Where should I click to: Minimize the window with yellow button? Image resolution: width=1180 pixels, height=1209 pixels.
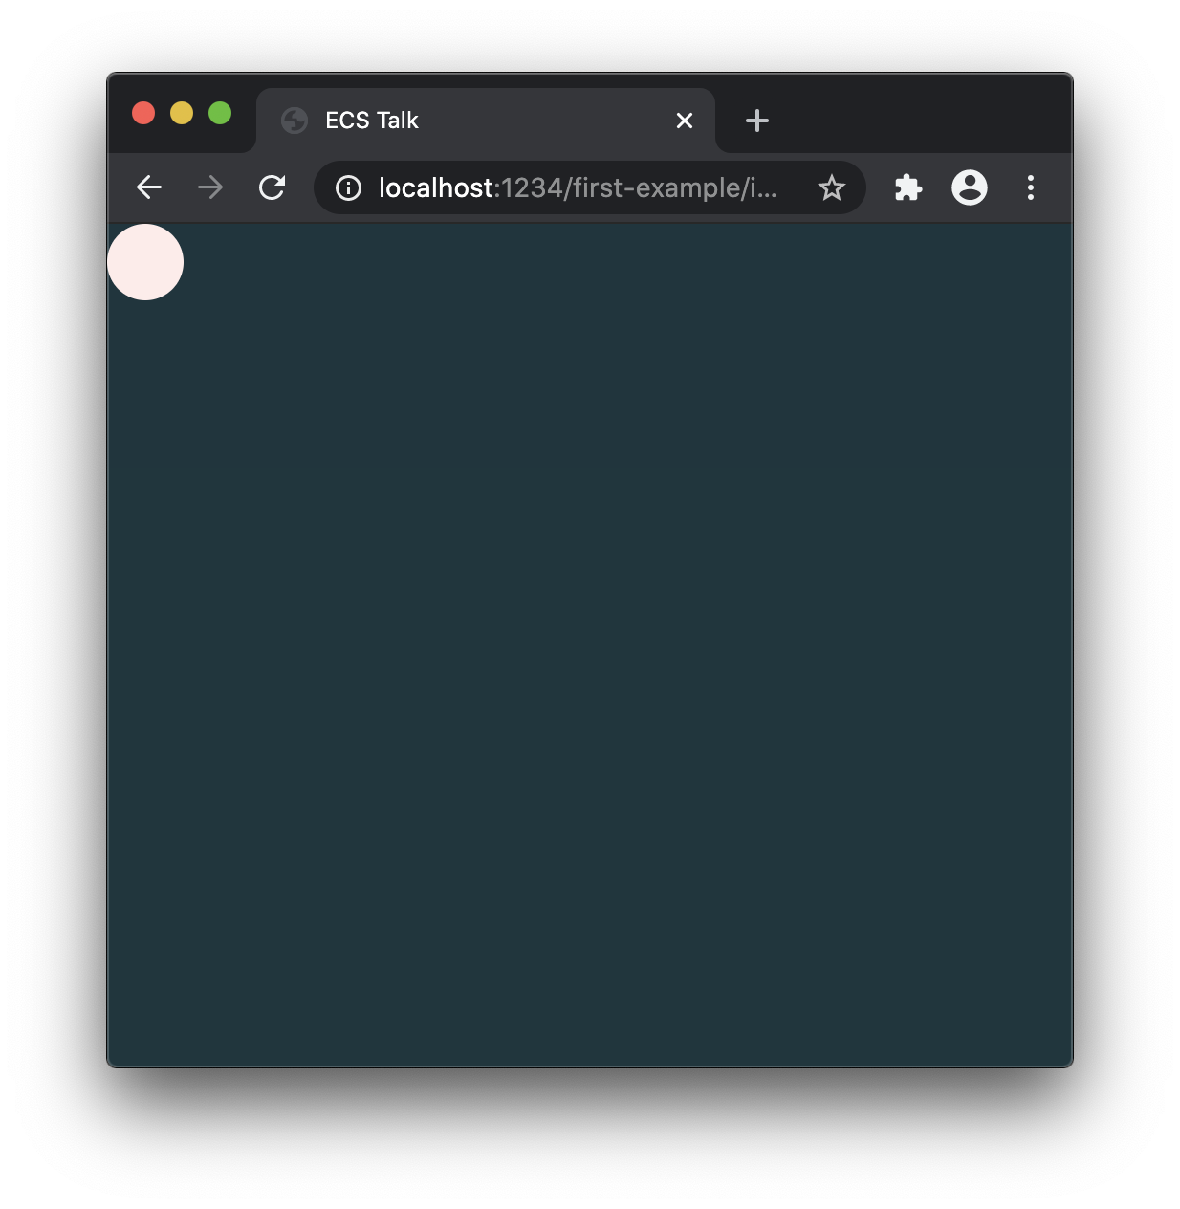coord(182,113)
